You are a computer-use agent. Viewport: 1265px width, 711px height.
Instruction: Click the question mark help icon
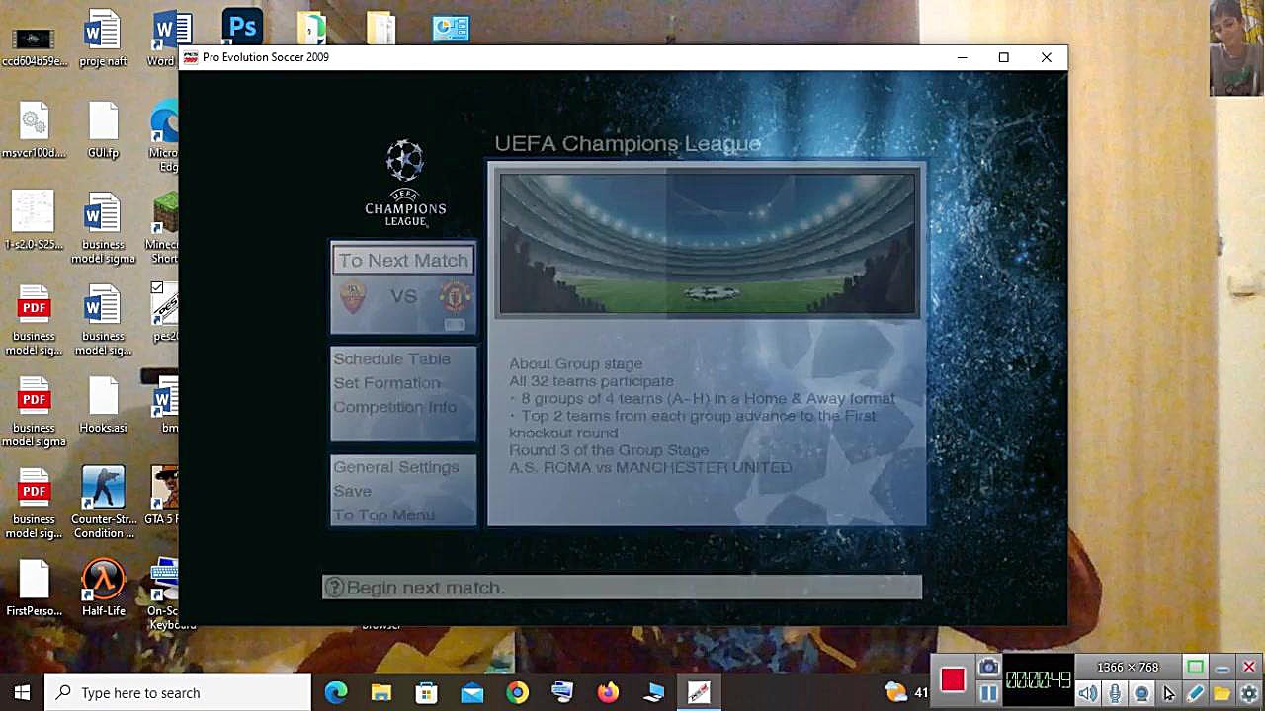(334, 588)
